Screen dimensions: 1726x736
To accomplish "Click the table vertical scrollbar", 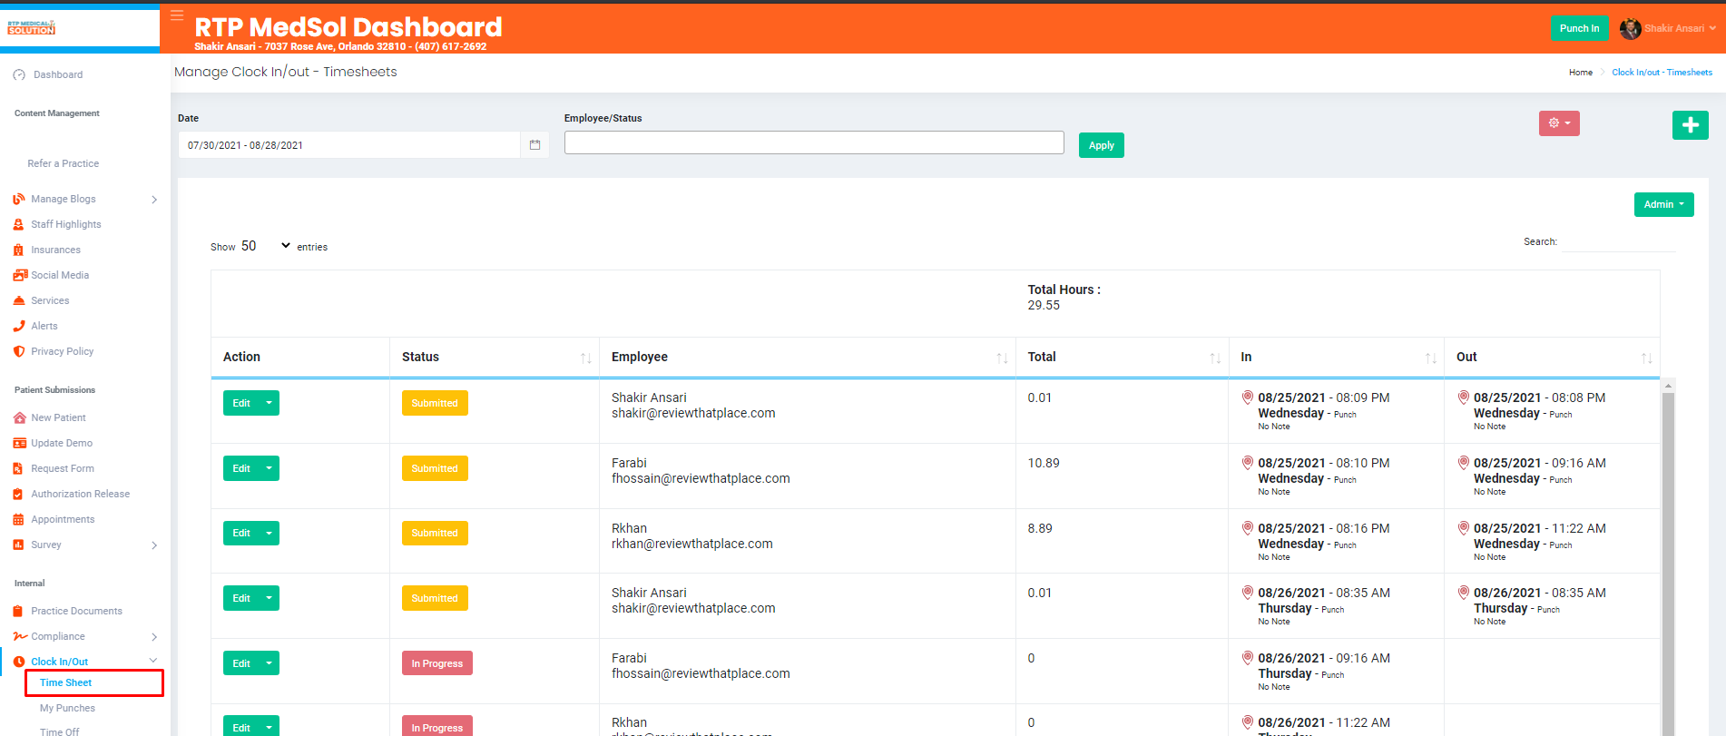I will (1668, 563).
